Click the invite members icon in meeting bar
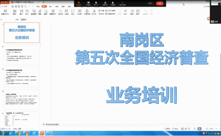This screenshot has width=221, height=136. pyautogui.click(x=105, y=4)
